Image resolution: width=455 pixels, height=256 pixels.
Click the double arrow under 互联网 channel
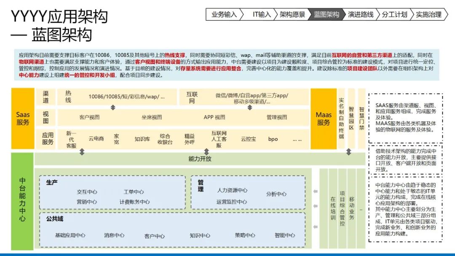coord(249,107)
